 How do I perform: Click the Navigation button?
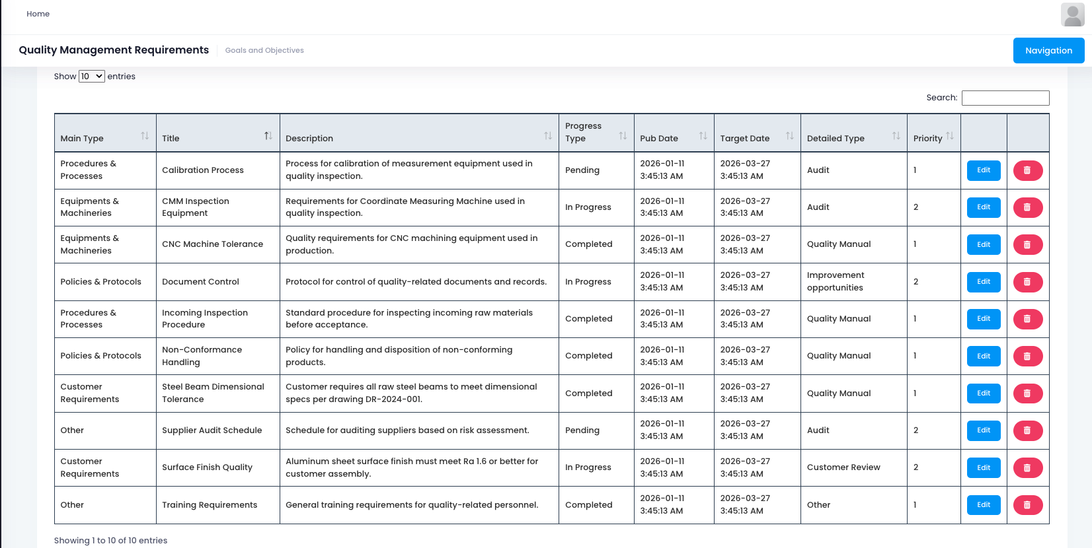(1048, 51)
